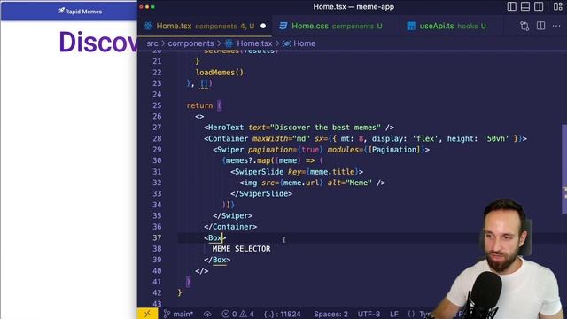Screen dimensions: 567x319
Task: Click 'src' in the breadcrumb
Action: tap(152, 43)
